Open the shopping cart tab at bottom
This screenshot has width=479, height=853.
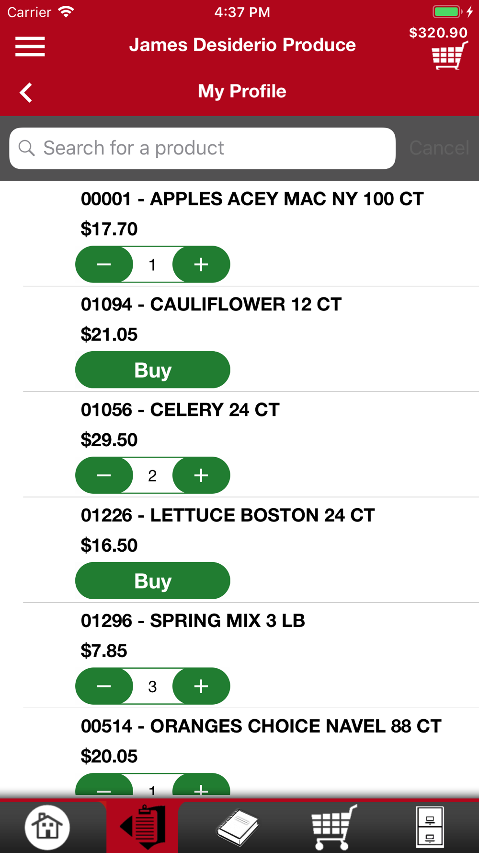334,827
